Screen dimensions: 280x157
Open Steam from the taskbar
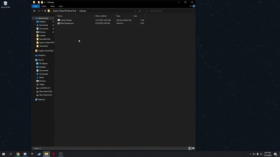[39, 154]
